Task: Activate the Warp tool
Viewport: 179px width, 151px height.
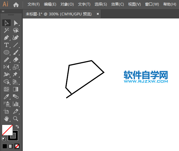Action: (6, 74)
